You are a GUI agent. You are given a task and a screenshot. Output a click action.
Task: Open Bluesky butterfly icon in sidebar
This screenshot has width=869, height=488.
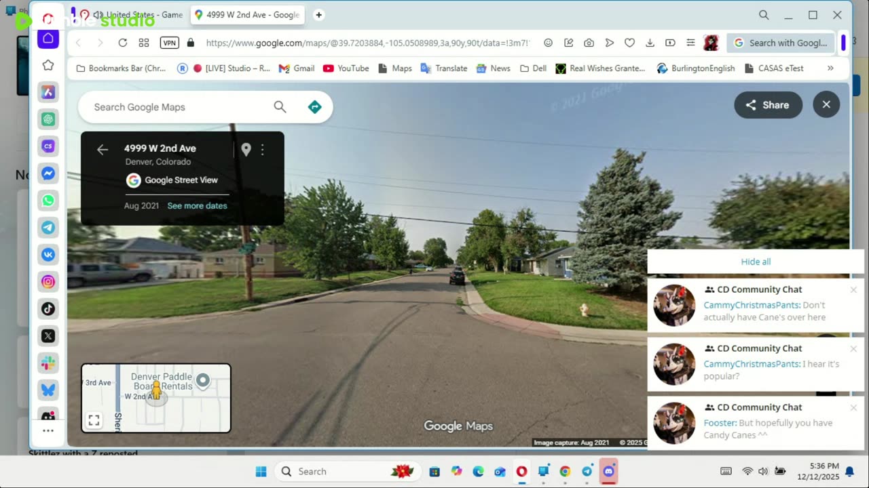(48, 390)
